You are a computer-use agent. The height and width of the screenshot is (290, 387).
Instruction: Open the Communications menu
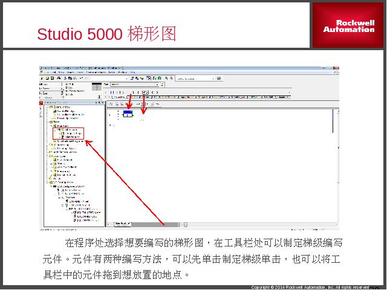[96, 72]
